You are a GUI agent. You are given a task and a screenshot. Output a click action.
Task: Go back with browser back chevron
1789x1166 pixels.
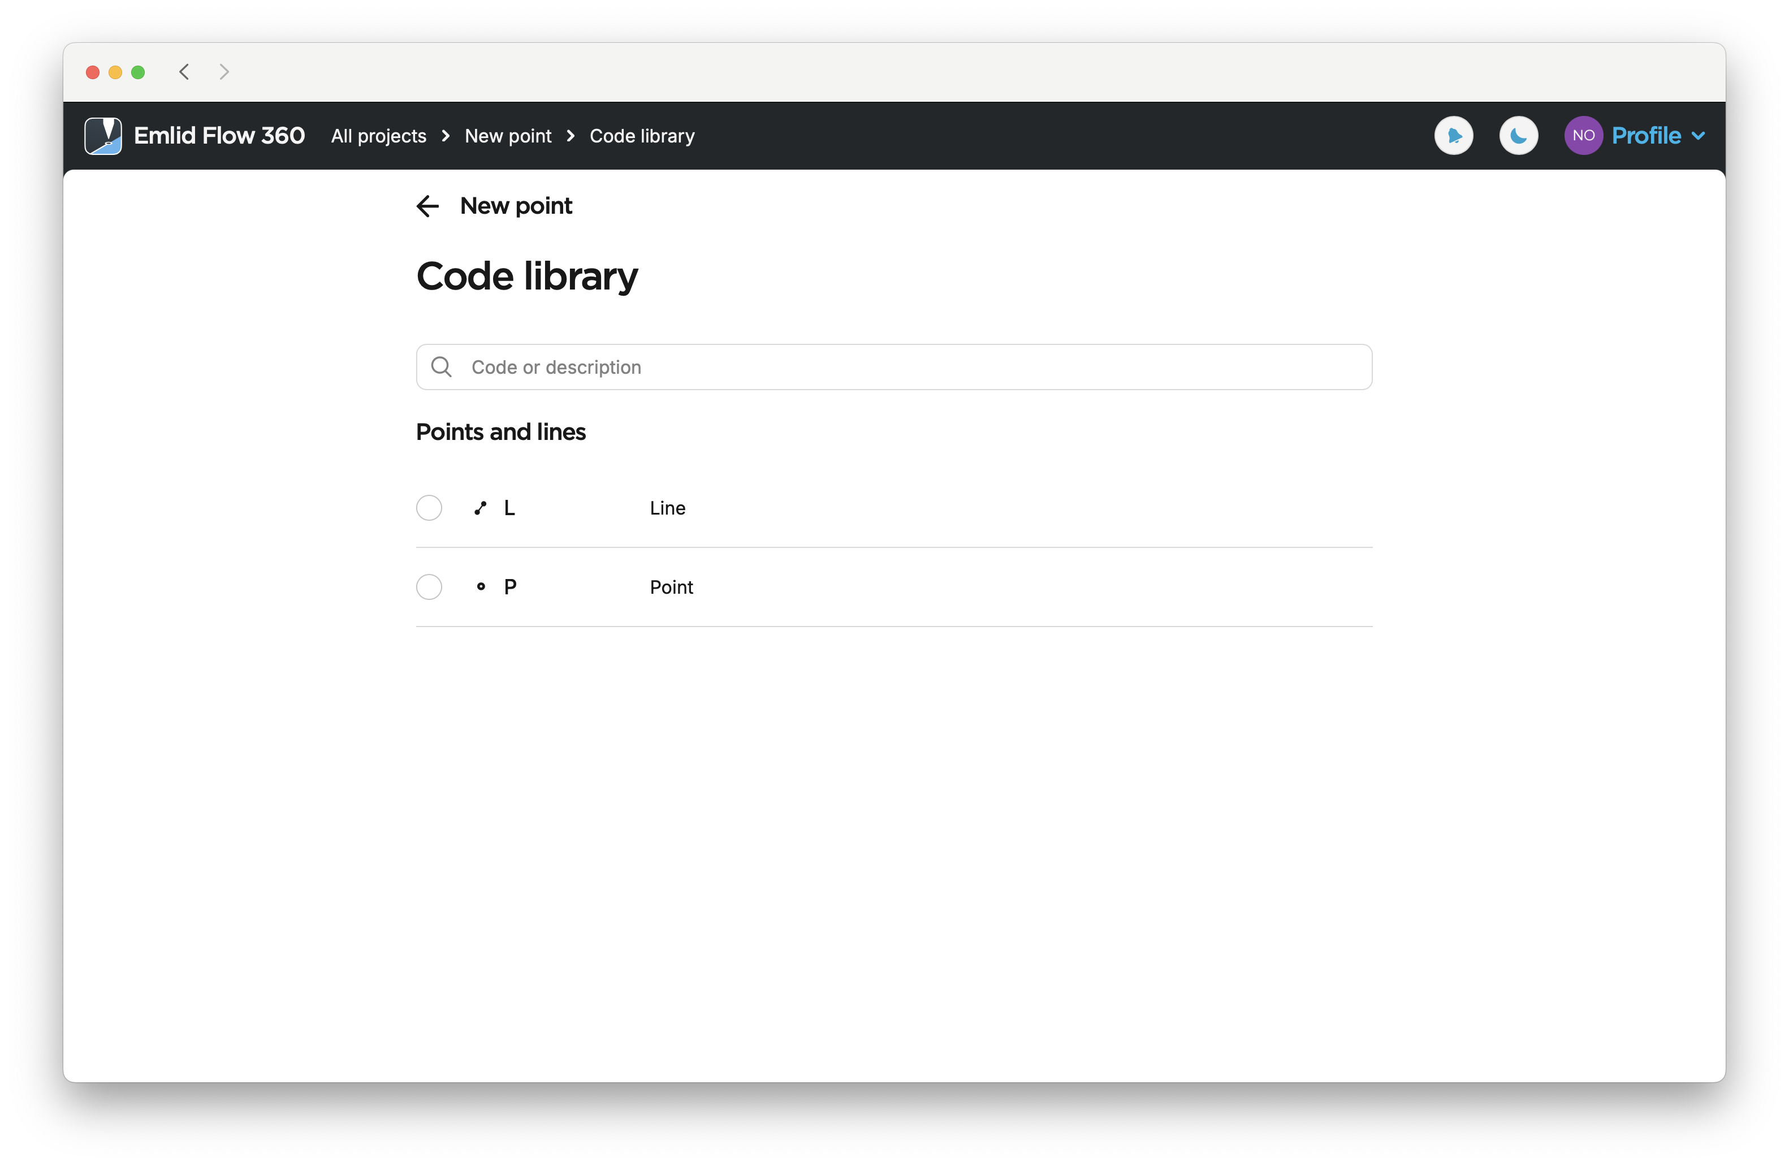[x=184, y=72]
